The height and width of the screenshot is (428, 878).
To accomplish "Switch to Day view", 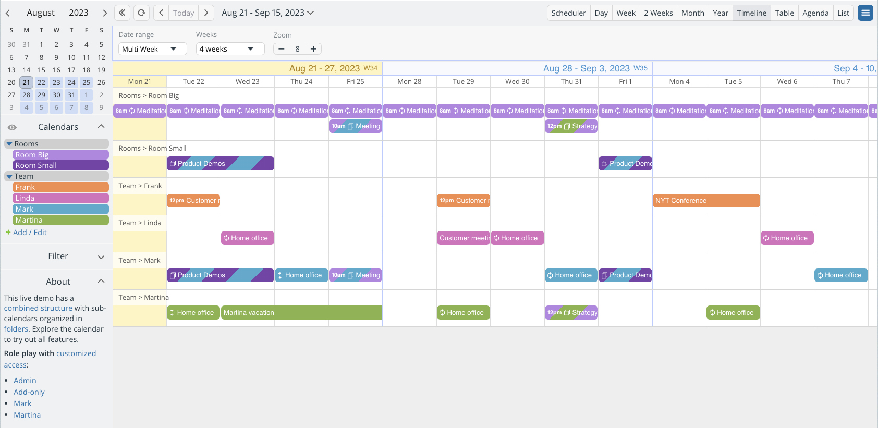I will coord(601,13).
